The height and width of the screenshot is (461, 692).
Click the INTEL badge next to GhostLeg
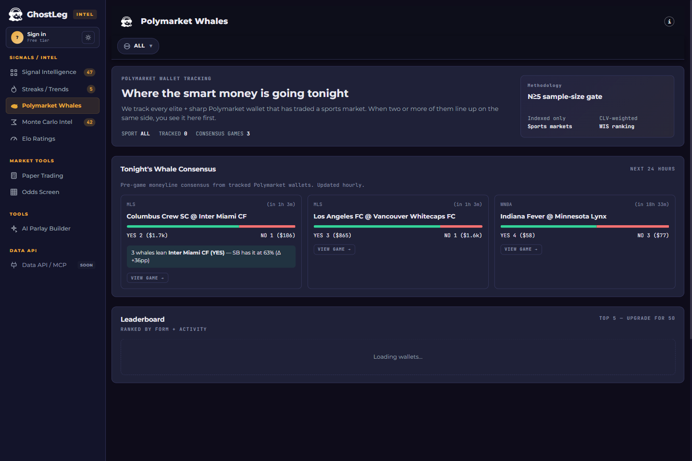pyautogui.click(x=85, y=14)
